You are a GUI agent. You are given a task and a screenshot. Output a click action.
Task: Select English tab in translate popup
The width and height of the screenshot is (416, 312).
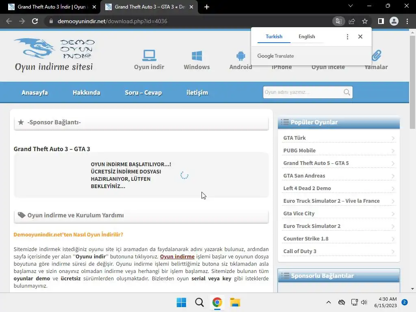click(x=307, y=37)
